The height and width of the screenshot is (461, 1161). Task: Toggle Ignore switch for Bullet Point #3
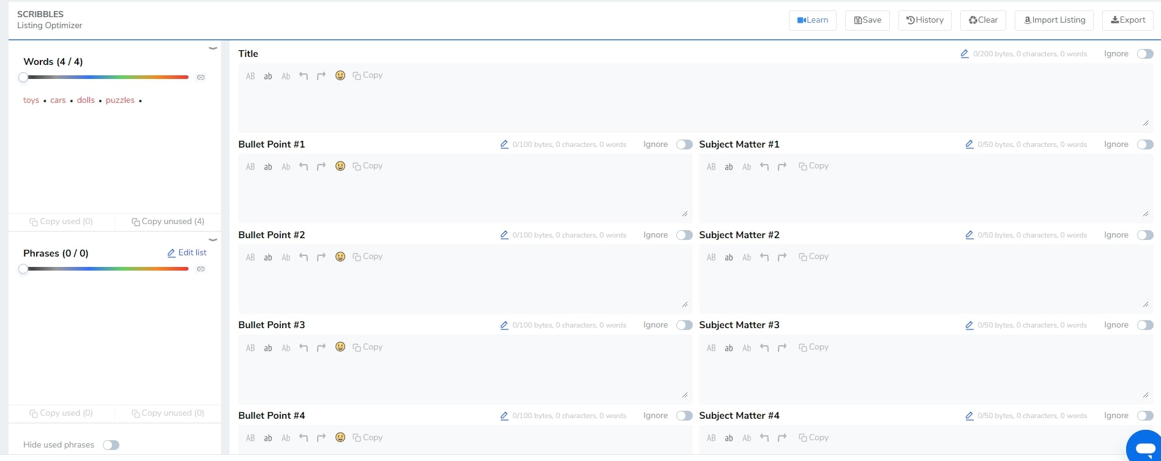pyautogui.click(x=684, y=325)
